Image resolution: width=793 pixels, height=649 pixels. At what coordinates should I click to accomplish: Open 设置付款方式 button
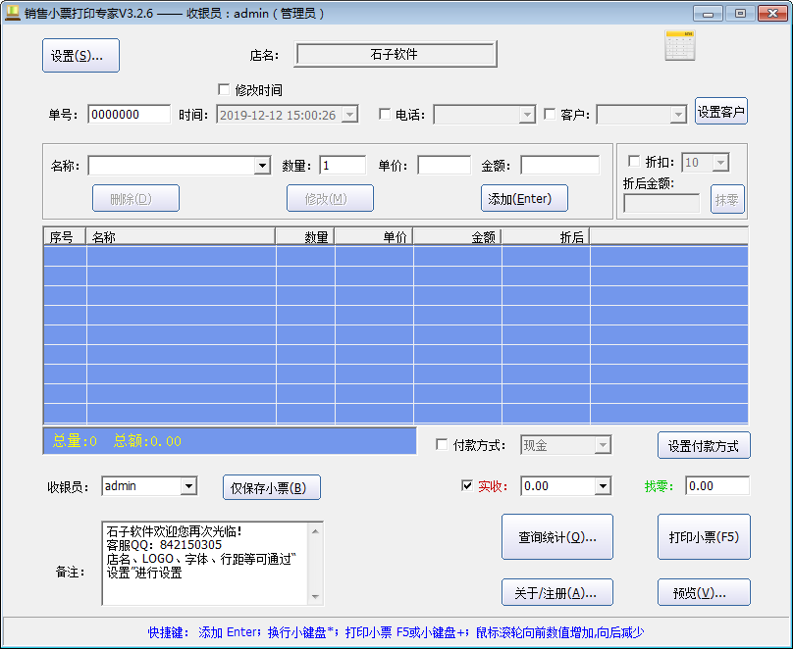click(x=704, y=445)
